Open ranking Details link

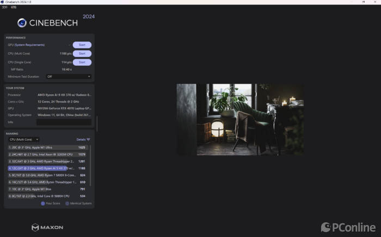[81, 140]
